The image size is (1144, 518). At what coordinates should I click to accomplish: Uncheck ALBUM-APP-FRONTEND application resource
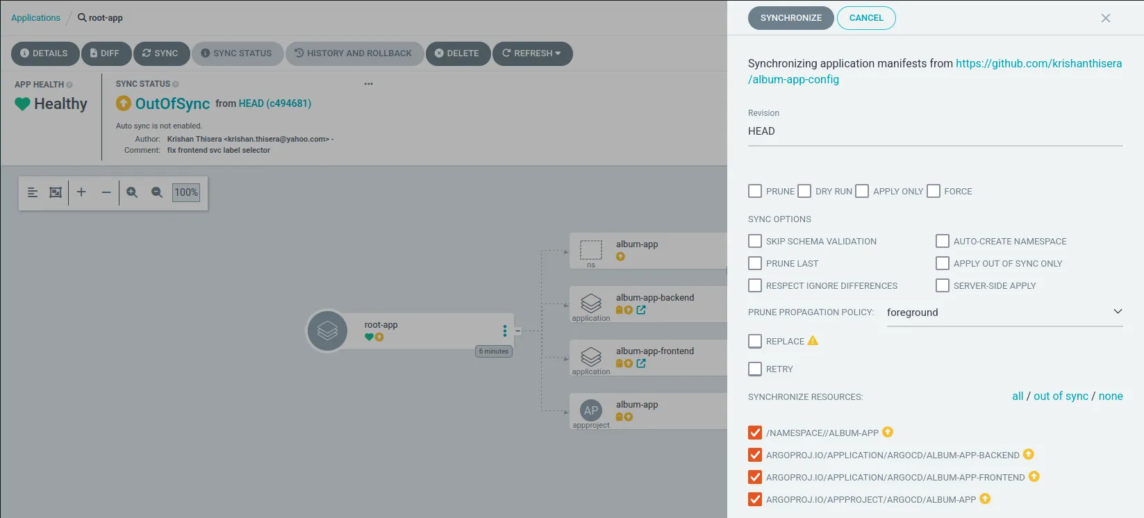click(x=755, y=477)
